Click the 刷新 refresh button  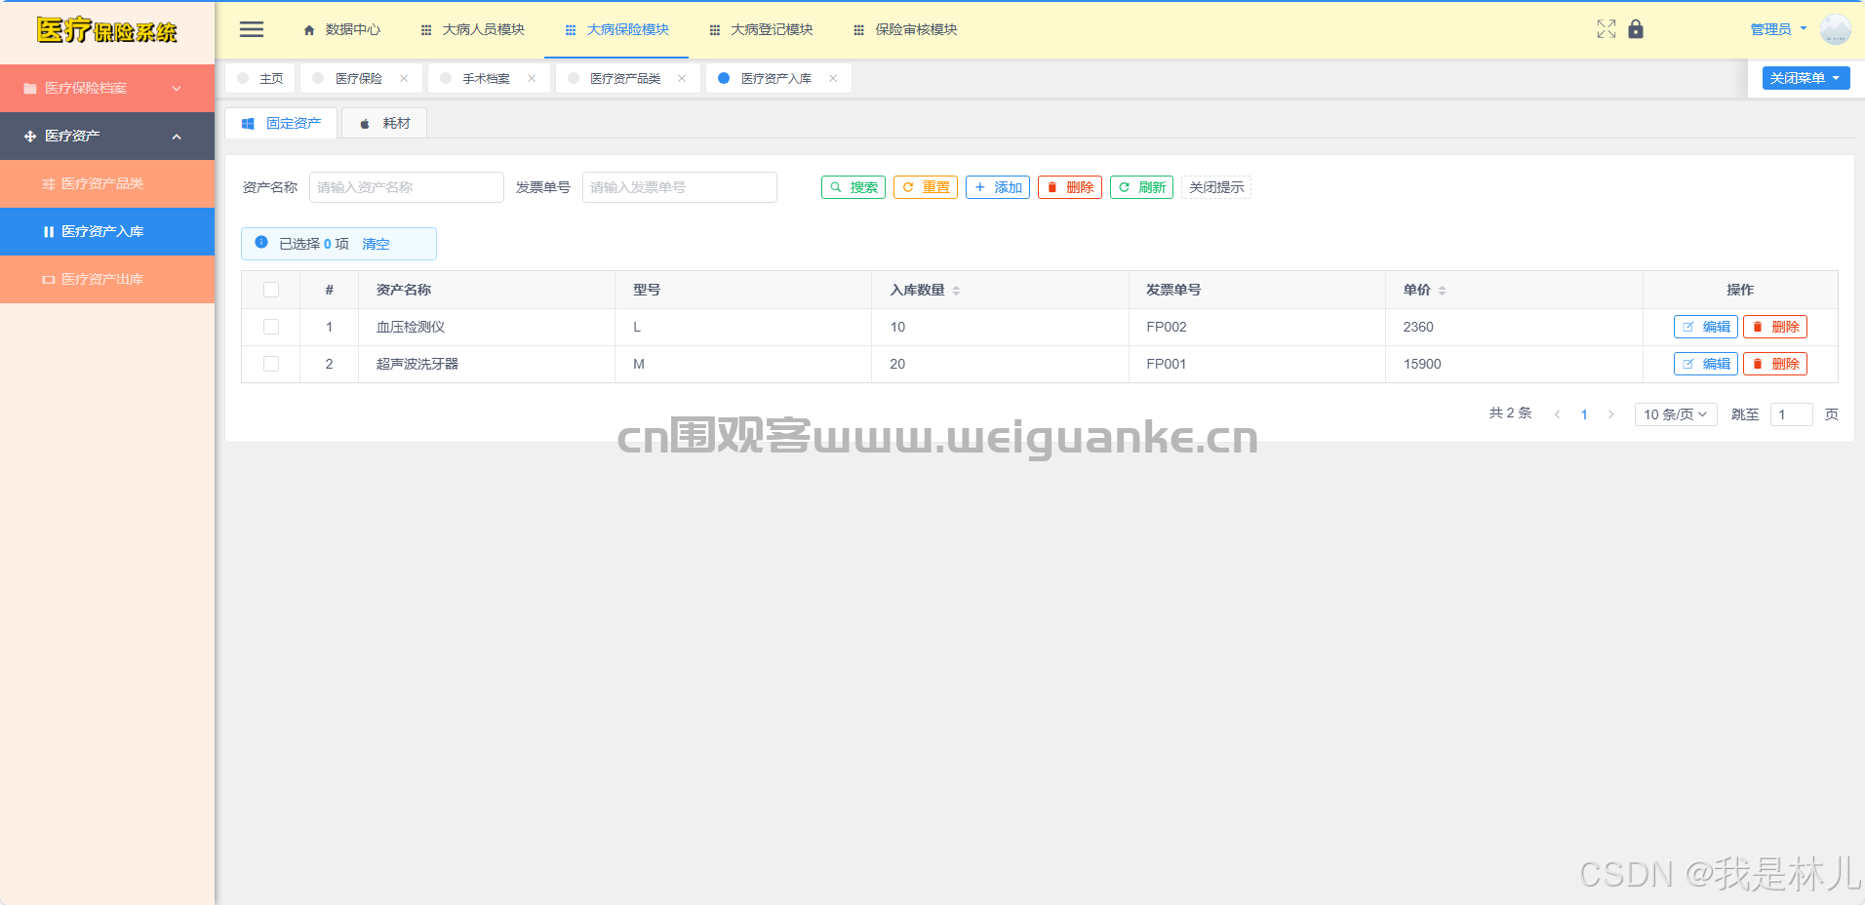[1142, 187]
